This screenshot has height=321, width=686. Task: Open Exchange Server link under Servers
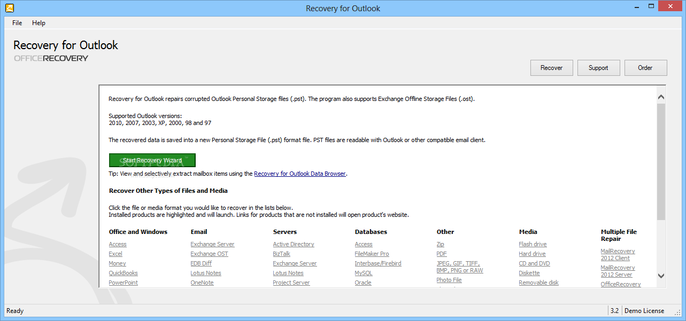[295, 263]
